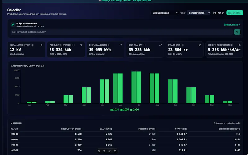The height and width of the screenshot is (155, 248).
Task: Click income value 1 798 kr
Action: point(182,140)
